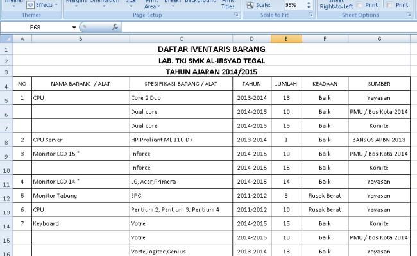This screenshot has width=417, height=256.
Task: Select JUMLAH value 1 in CPU Server row
Action: click(x=286, y=140)
